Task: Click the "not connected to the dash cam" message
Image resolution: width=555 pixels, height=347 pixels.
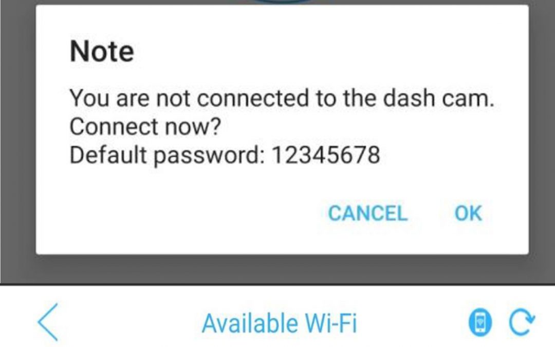Action: pyautogui.click(x=282, y=98)
